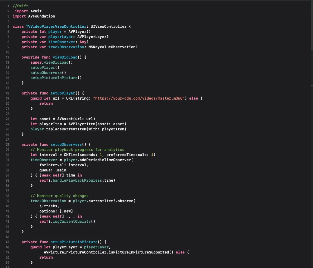This screenshot has width=313, height=268.
Task: Click "super.viewDidLoad()" call
Action: [x=52, y=62]
